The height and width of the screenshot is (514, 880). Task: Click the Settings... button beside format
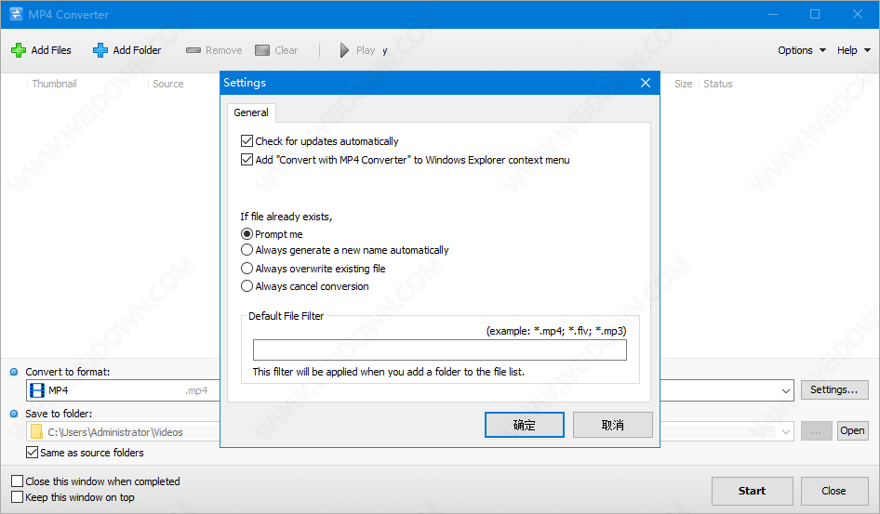point(834,389)
